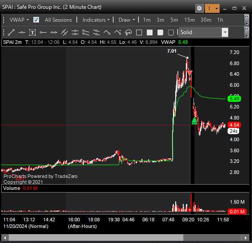Click the 24s countdown label
This screenshot has width=252, height=243.
[x=233, y=131]
